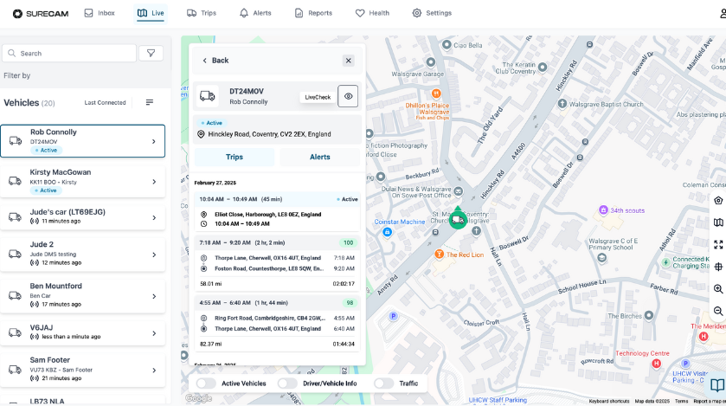Expand the Kirsty MacGowan vehicle row
Viewport: 726px width, 406px height.
(x=82, y=181)
